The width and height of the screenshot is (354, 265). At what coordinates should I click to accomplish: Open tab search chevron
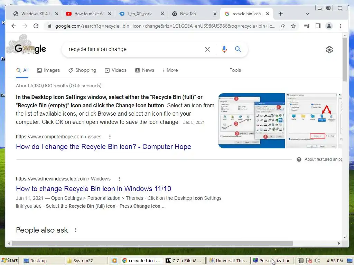tap(307, 14)
